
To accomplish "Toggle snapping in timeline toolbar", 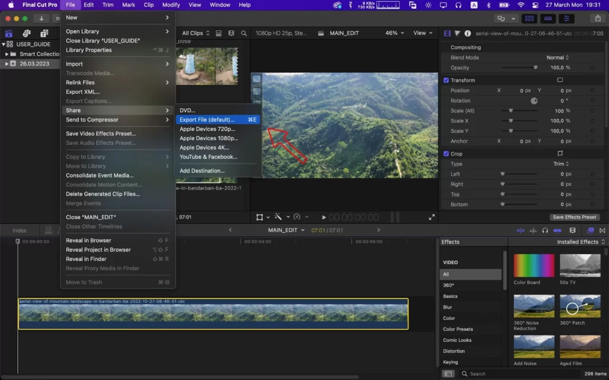I will (x=557, y=230).
